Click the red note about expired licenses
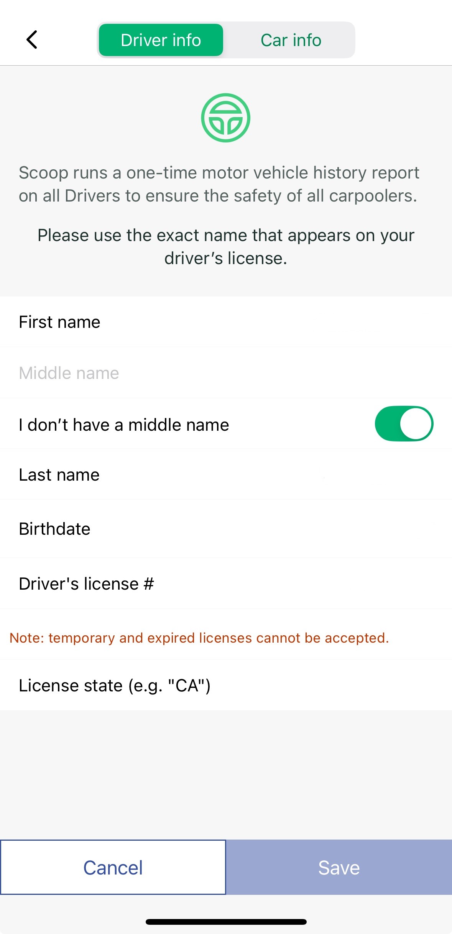Image resolution: width=452 pixels, height=934 pixels. (199, 638)
